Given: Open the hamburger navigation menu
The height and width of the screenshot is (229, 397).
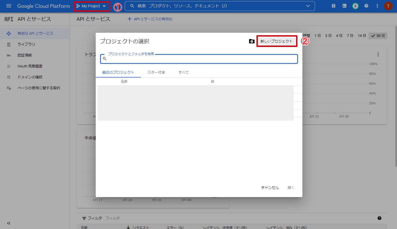Looking at the screenshot, I should pyautogui.click(x=9, y=6).
